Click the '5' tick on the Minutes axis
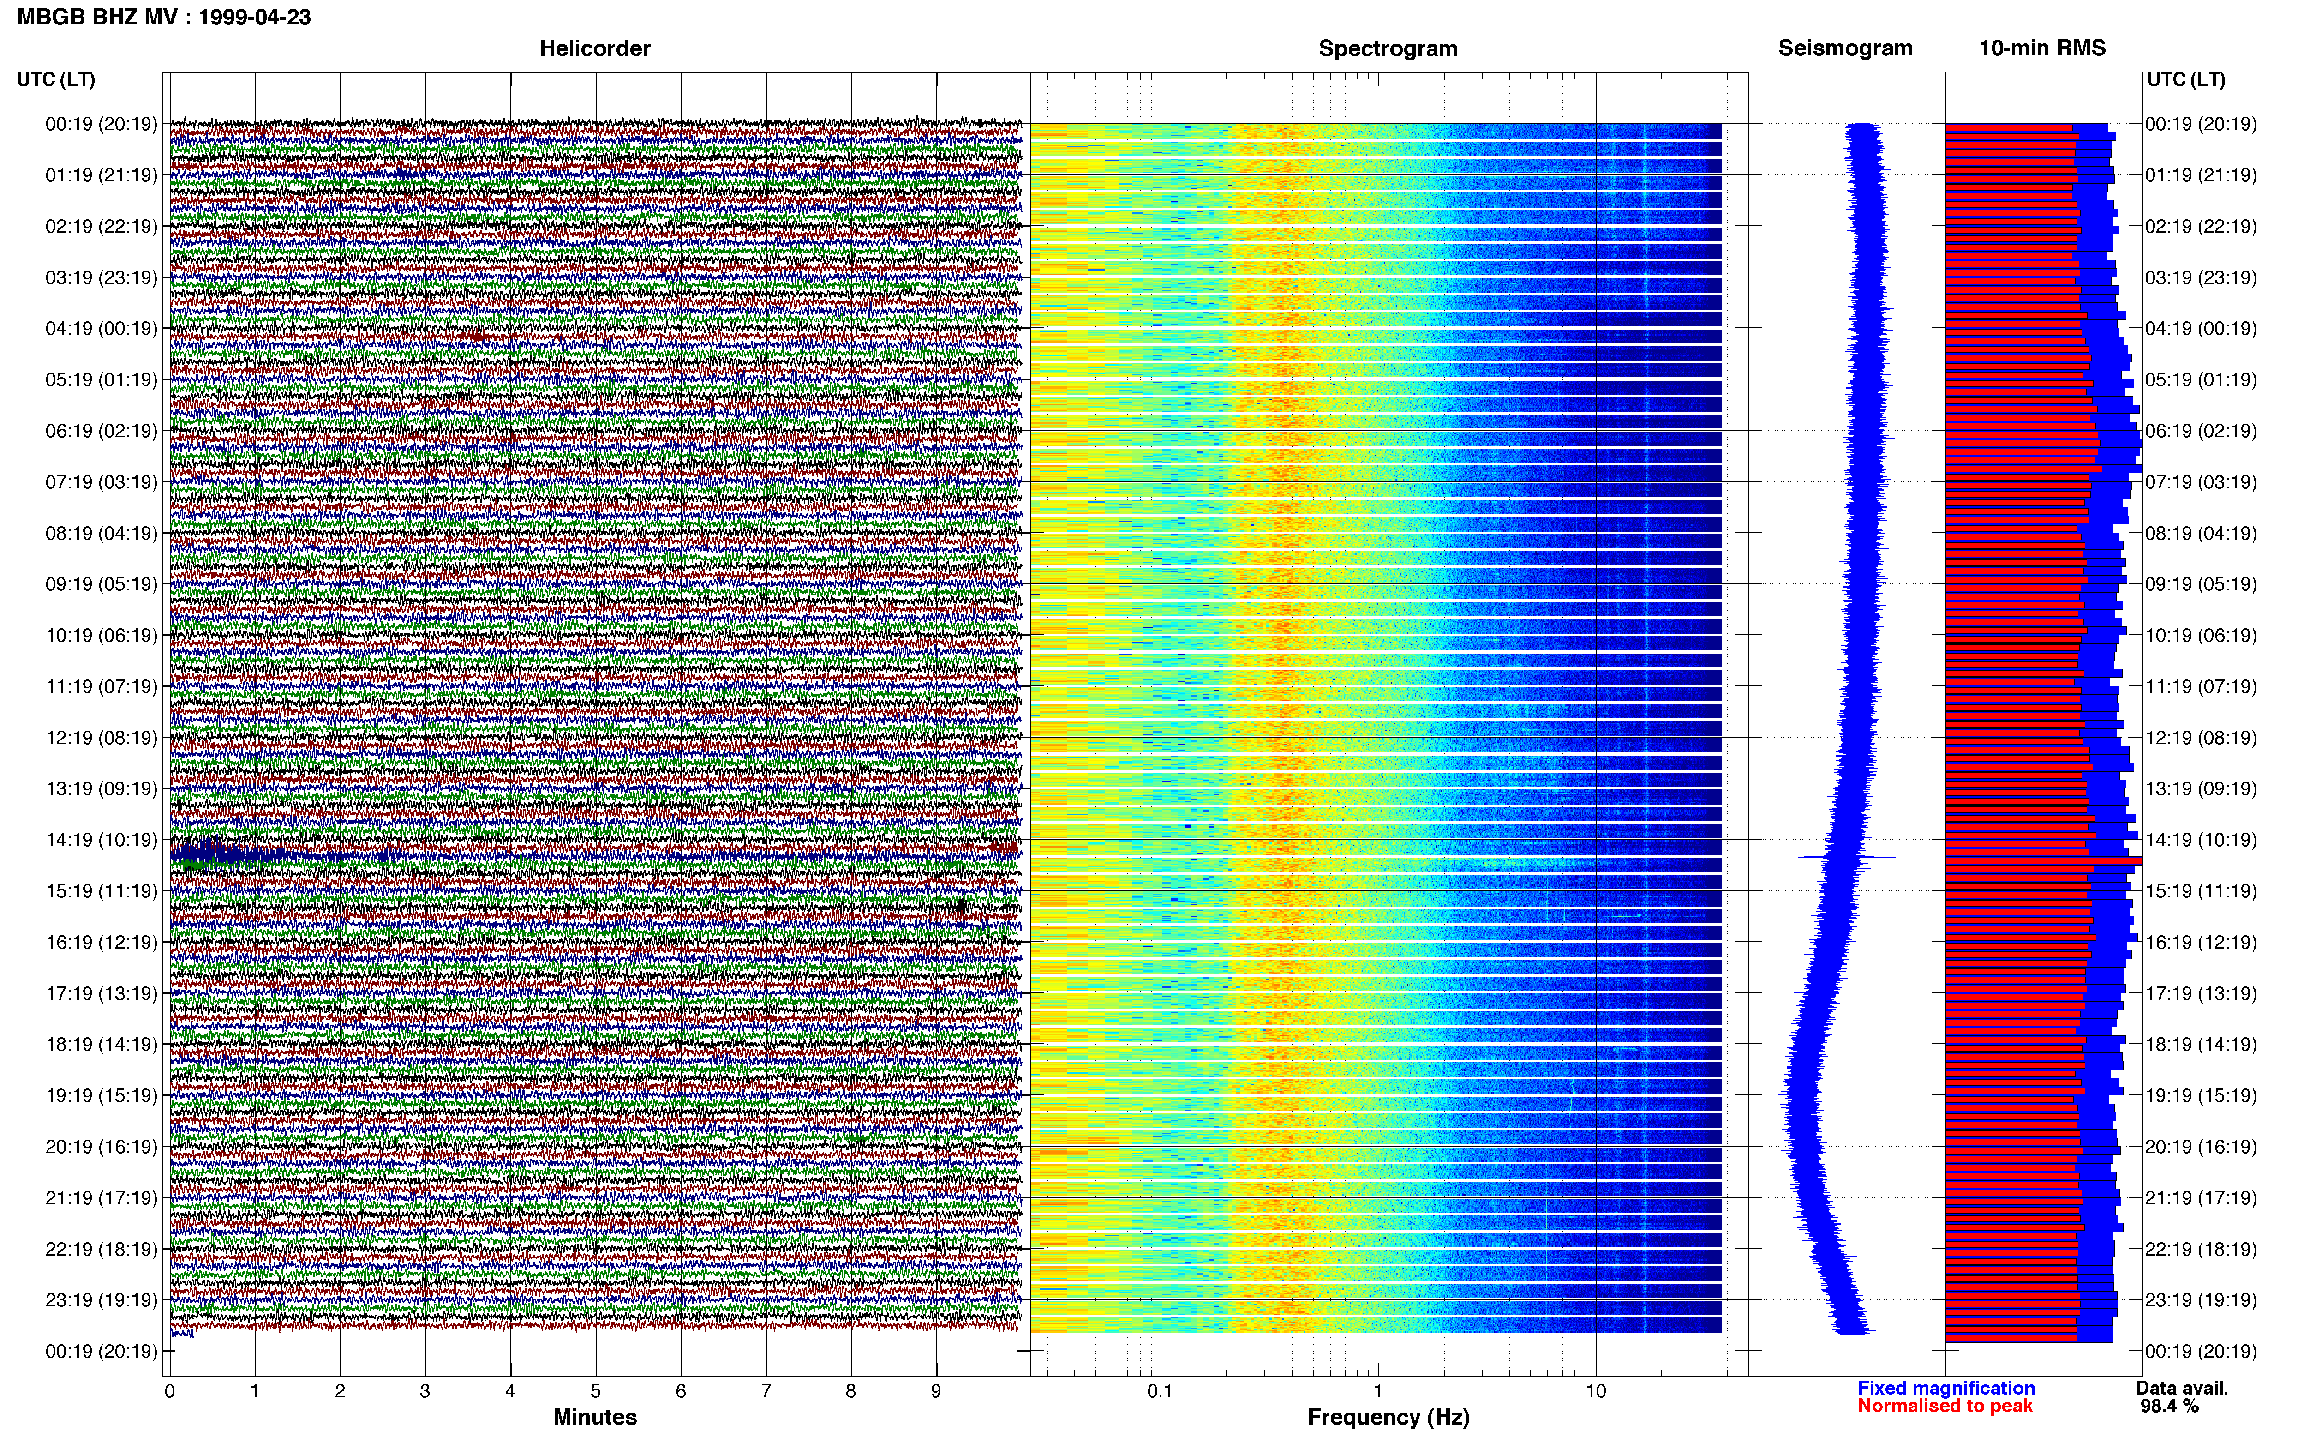This screenshot has height=1449, width=2316. [596, 1391]
